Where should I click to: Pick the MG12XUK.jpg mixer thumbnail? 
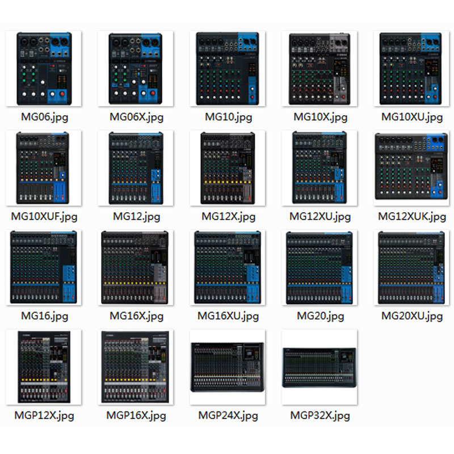coord(411,167)
